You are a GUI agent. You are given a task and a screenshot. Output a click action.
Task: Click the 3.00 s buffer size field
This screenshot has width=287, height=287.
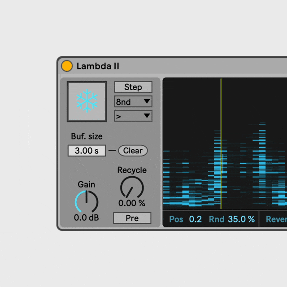click(x=87, y=151)
